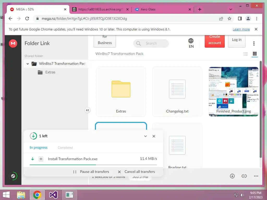Select the Readme.txt file tile

177,146
